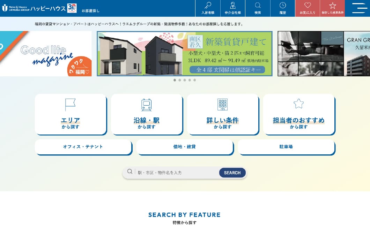Click the UEMURA GROUP ハッピーハウス logo
The image size is (370, 230).
click(35, 8)
